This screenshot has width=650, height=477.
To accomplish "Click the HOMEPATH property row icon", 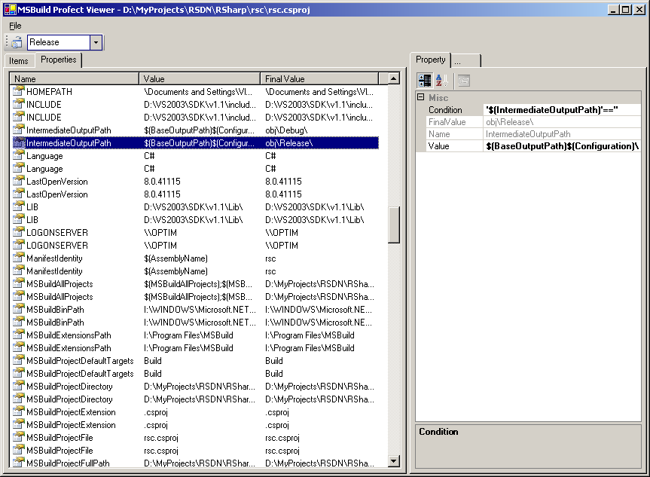I will tap(19, 91).
